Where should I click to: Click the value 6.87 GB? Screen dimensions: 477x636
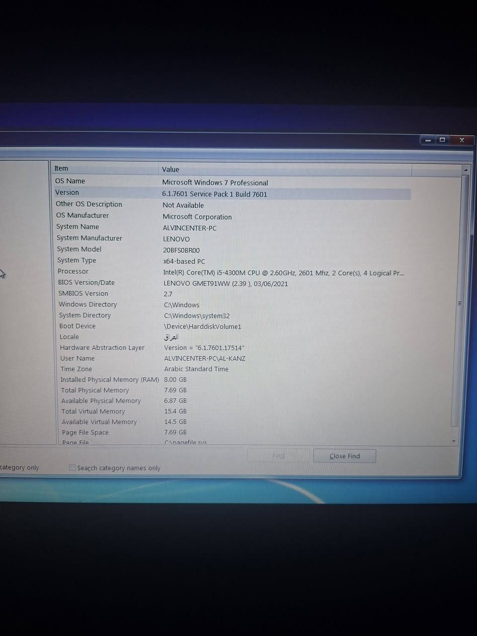pos(175,400)
